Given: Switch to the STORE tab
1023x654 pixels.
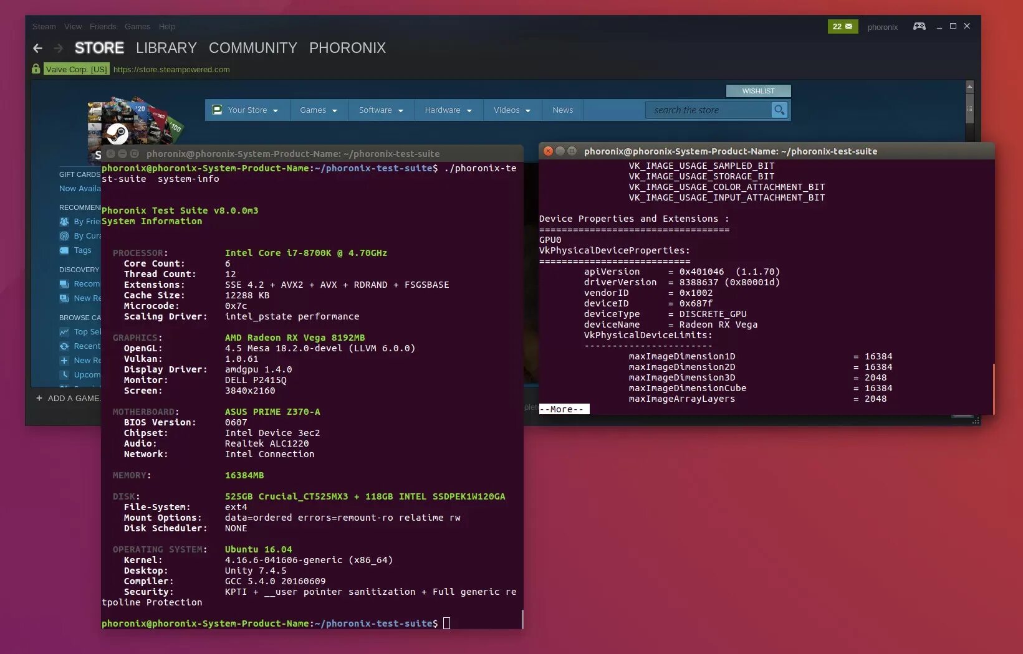Looking at the screenshot, I should [x=99, y=48].
